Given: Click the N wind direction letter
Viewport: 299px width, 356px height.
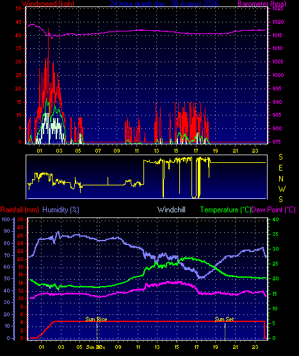Looking at the screenshot, I should pyautogui.click(x=281, y=179).
